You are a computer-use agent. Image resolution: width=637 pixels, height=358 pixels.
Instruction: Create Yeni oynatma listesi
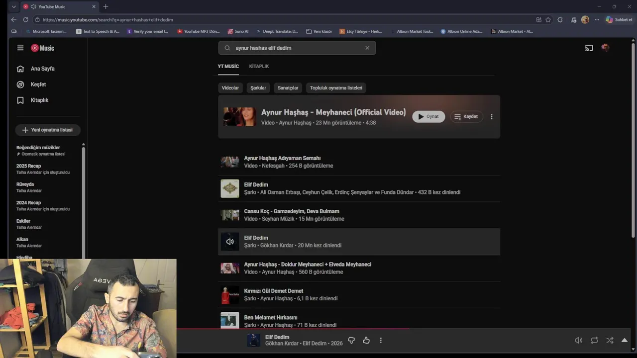point(48,130)
